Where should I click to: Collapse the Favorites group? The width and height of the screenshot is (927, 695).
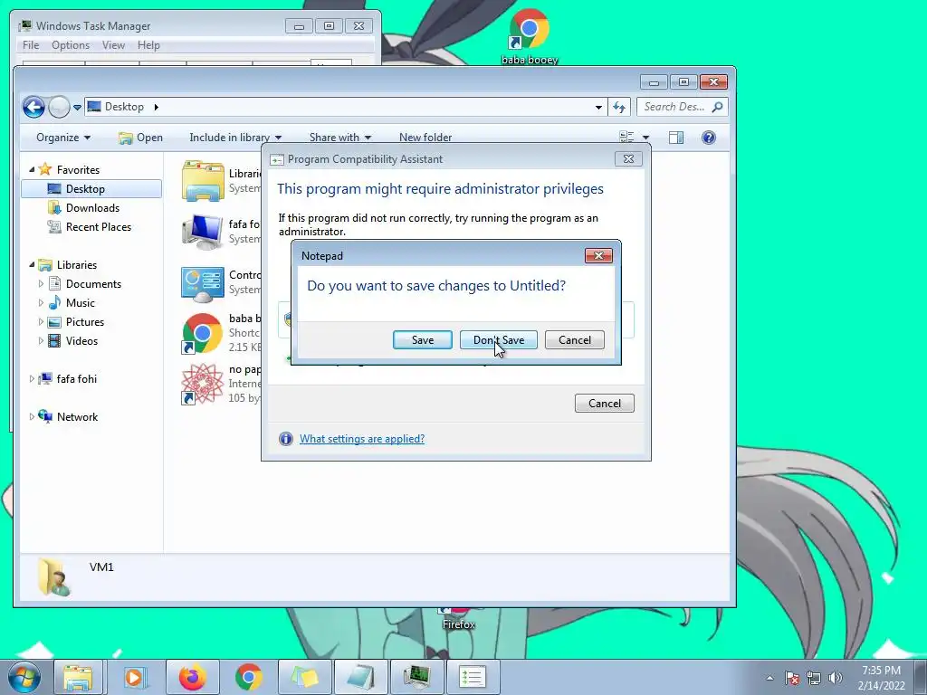point(32,169)
